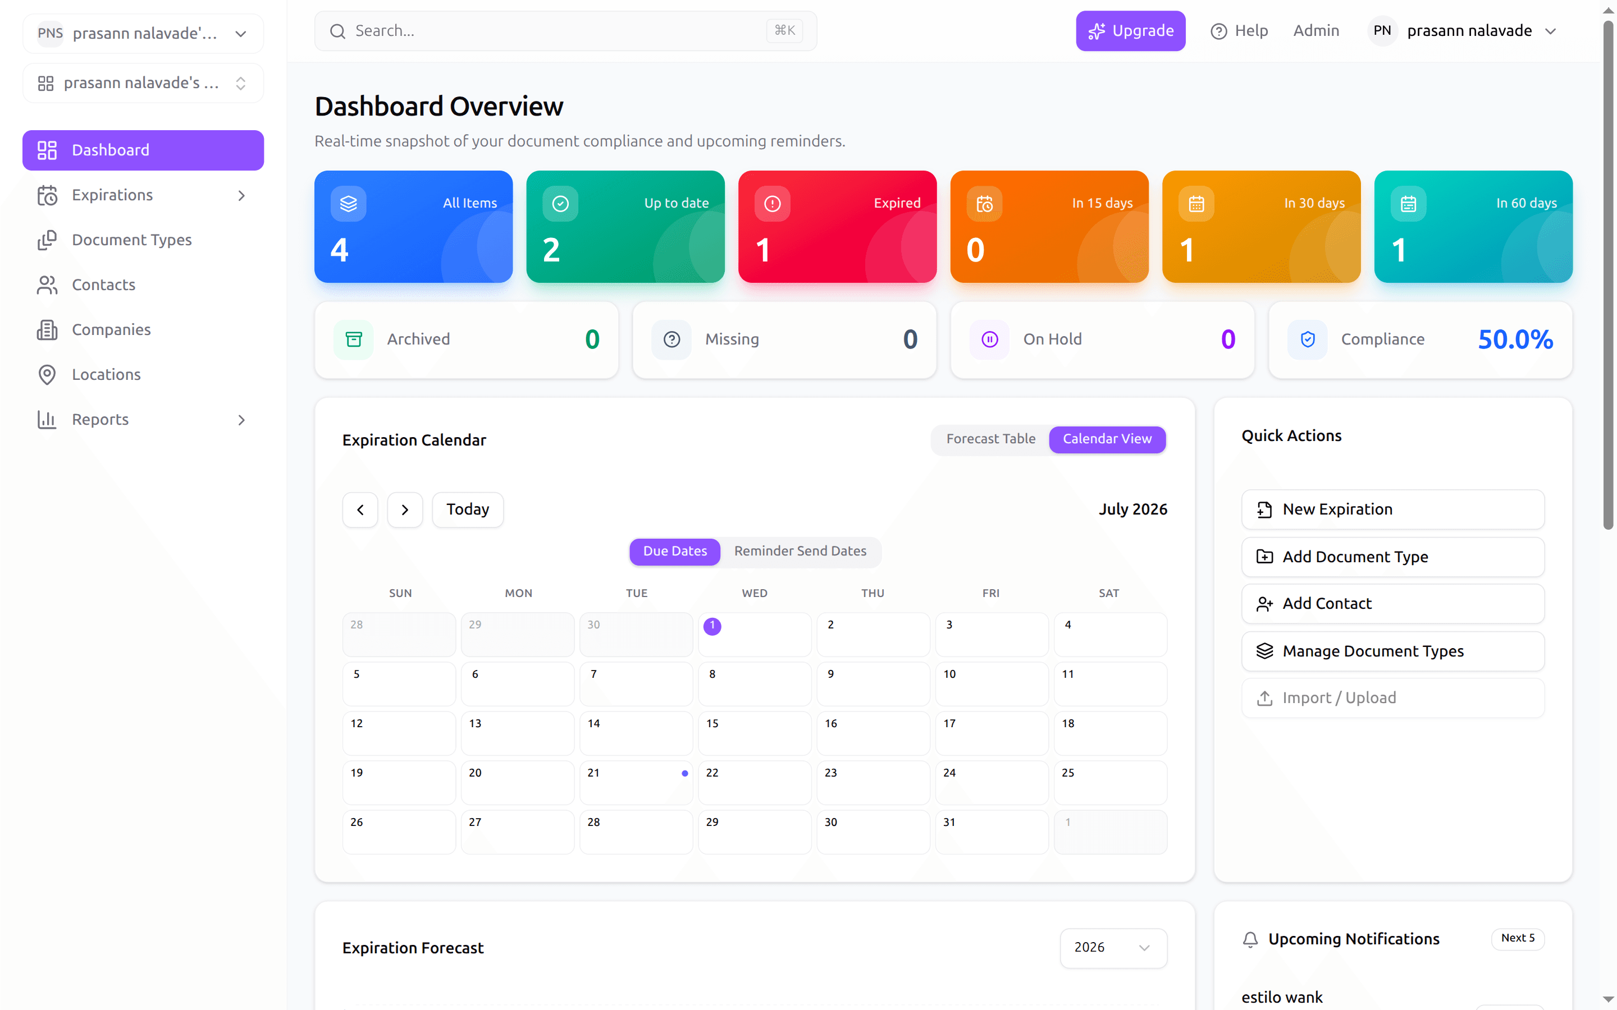
Task: Click into the Search field
Action: [565, 31]
